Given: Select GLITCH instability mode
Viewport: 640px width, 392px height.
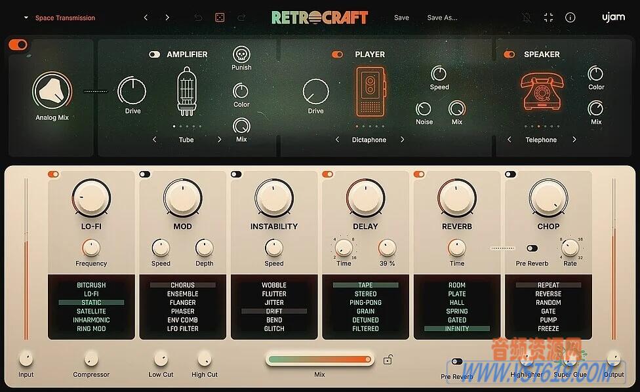Looking at the screenshot, I should click(274, 329).
